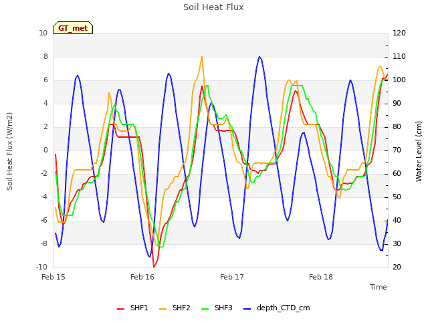428x321 pixels.
Task: Click the -10 left-axis tick label
Action: 41,267
